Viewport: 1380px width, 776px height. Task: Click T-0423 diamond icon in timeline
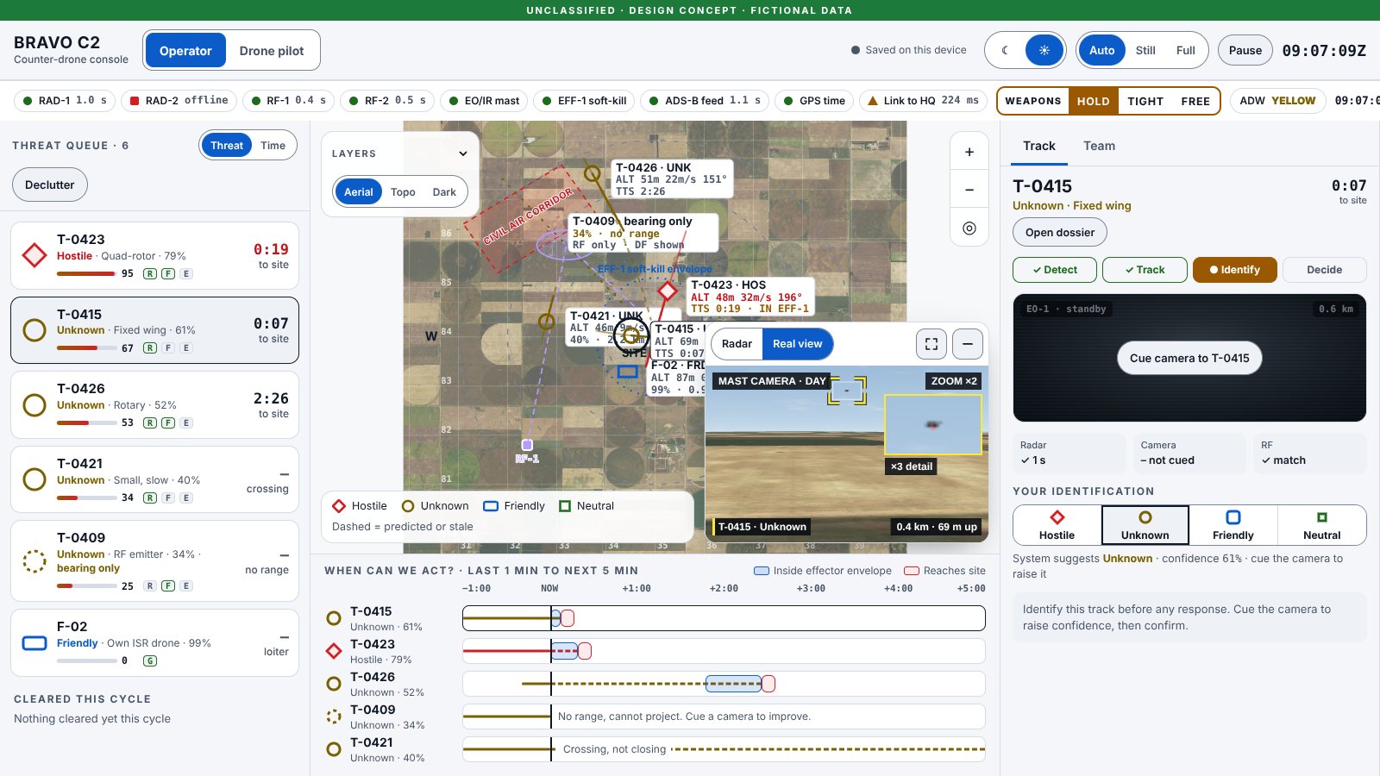[x=334, y=651]
